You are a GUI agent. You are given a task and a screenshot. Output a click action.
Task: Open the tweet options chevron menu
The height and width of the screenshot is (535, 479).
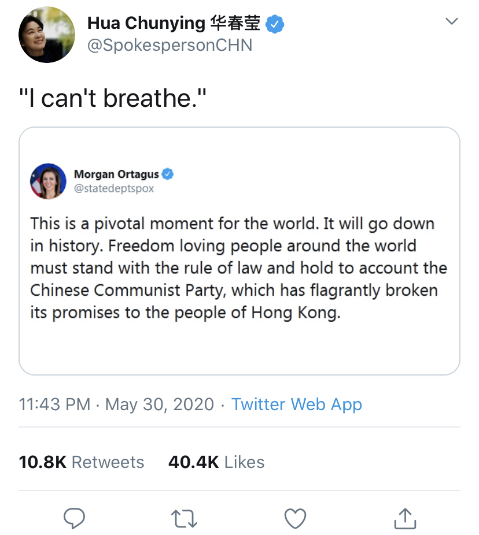pyautogui.click(x=451, y=22)
